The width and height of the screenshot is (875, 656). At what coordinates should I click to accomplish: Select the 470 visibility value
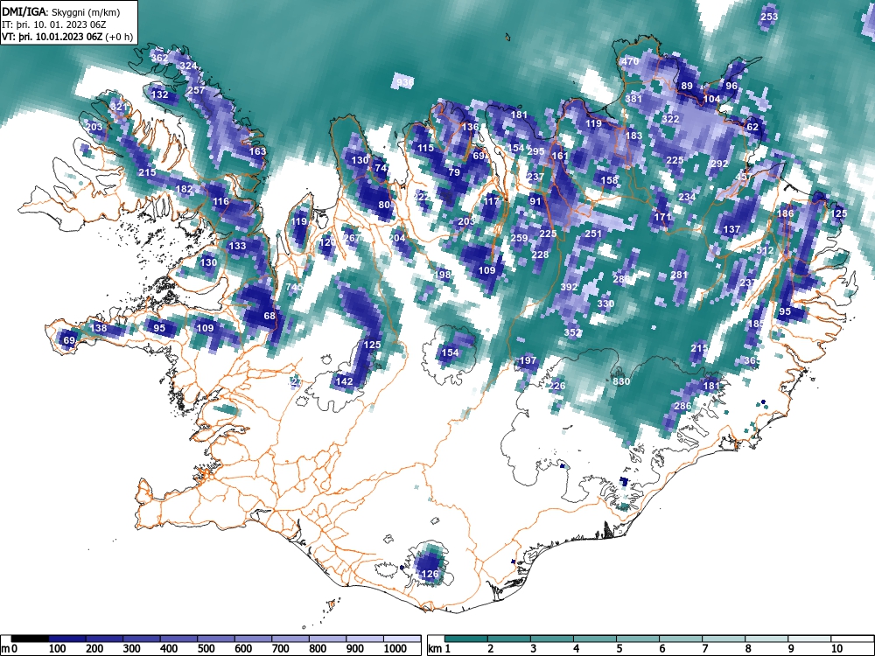[x=630, y=61]
